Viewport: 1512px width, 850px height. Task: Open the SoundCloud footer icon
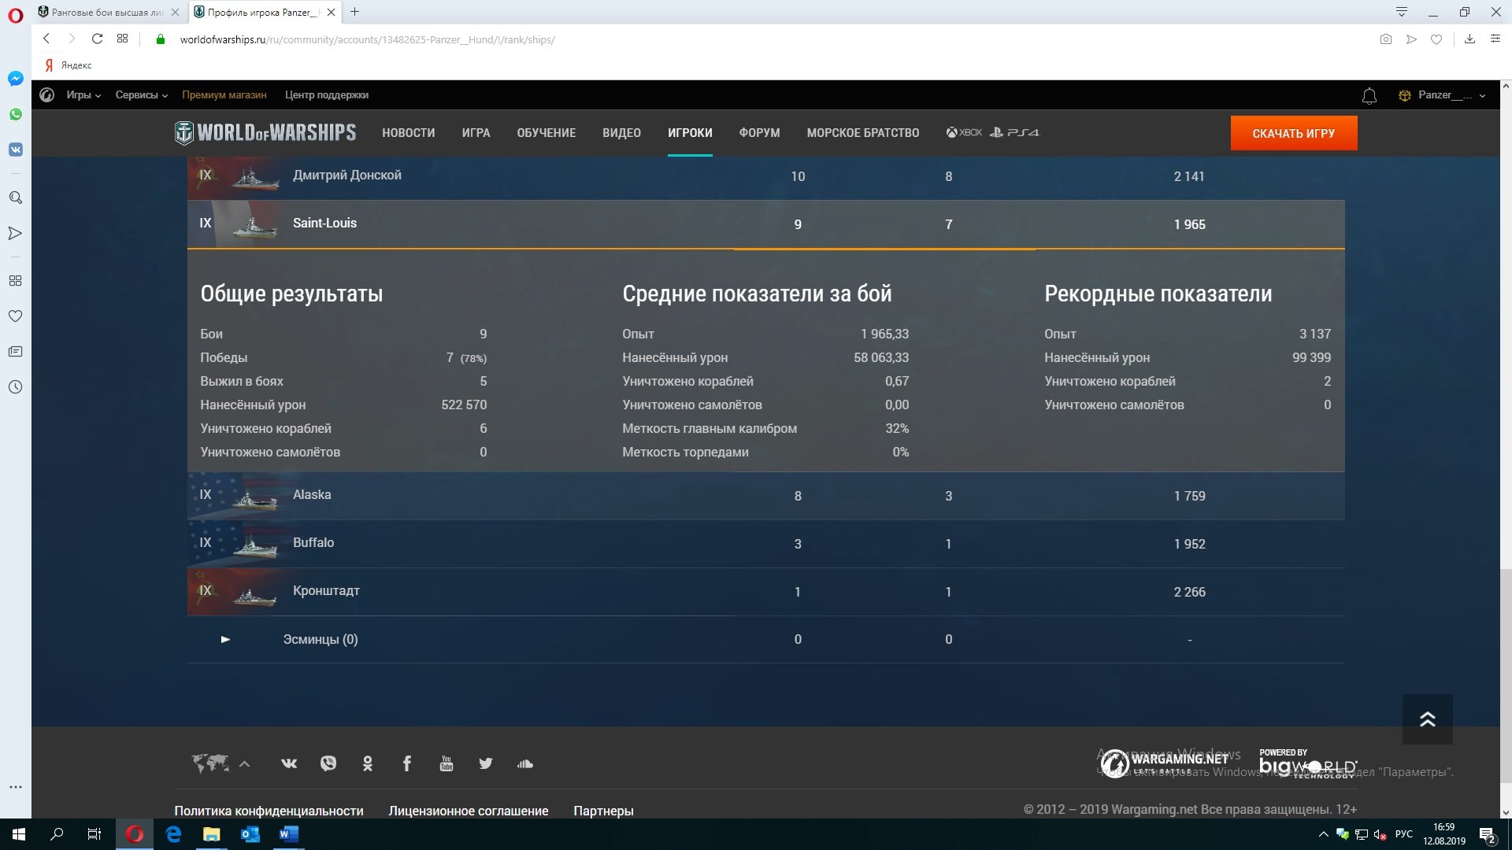525,763
